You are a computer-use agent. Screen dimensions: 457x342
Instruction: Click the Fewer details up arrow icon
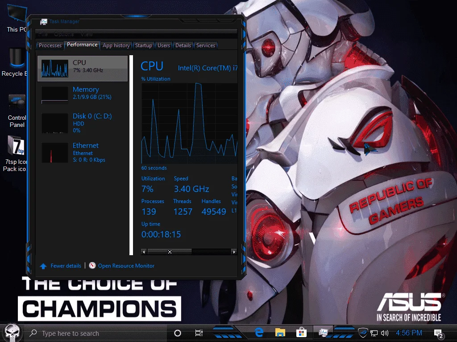coord(43,266)
